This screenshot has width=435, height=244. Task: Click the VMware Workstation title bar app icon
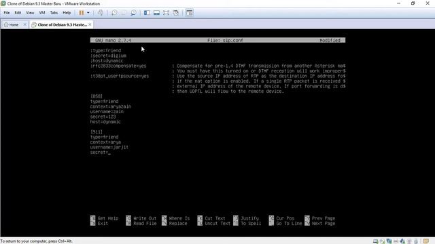(x=3, y=3)
